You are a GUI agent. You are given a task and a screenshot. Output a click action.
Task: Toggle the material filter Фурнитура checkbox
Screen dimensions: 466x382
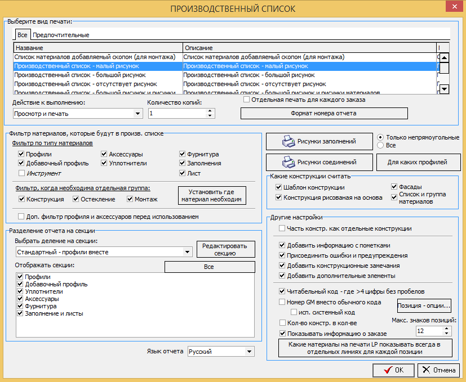[x=182, y=154]
